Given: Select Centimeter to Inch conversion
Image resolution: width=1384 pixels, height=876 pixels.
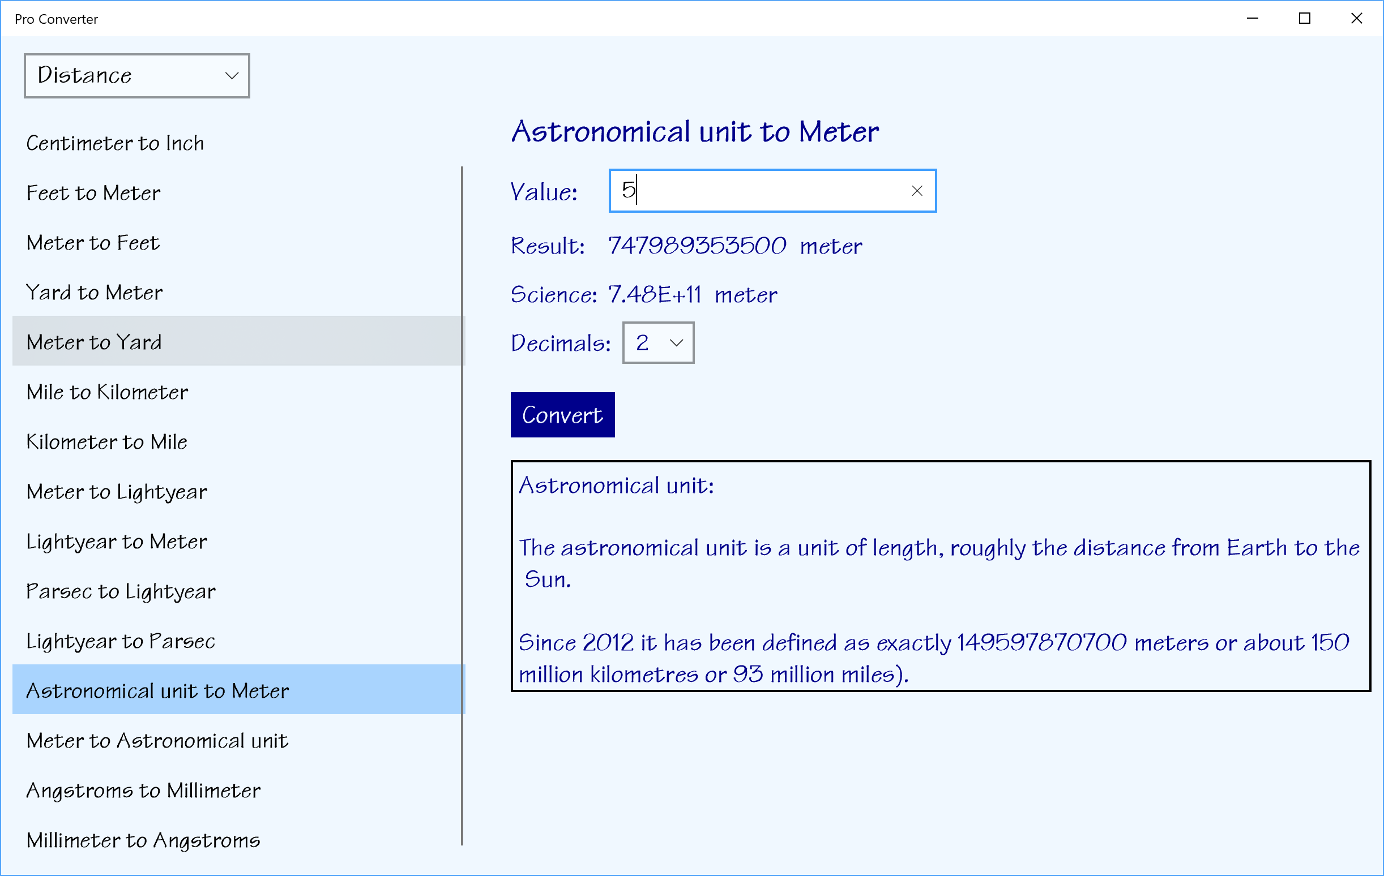Looking at the screenshot, I should click(115, 143).
